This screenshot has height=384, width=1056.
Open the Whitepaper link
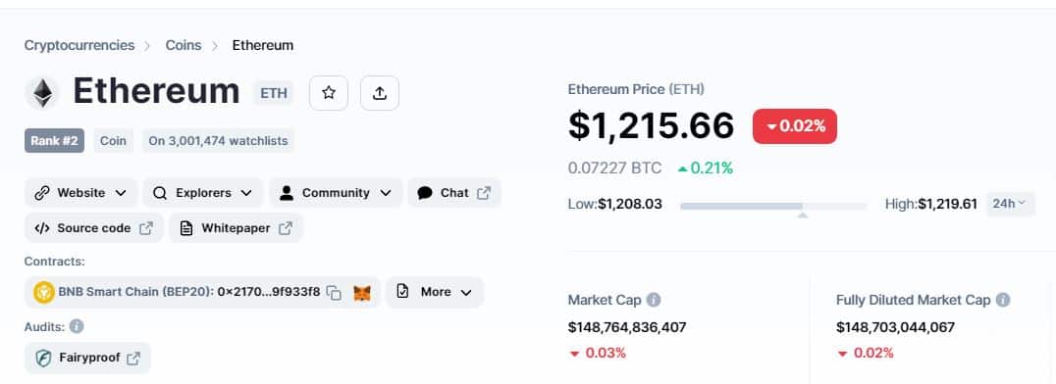coord(236,228)
